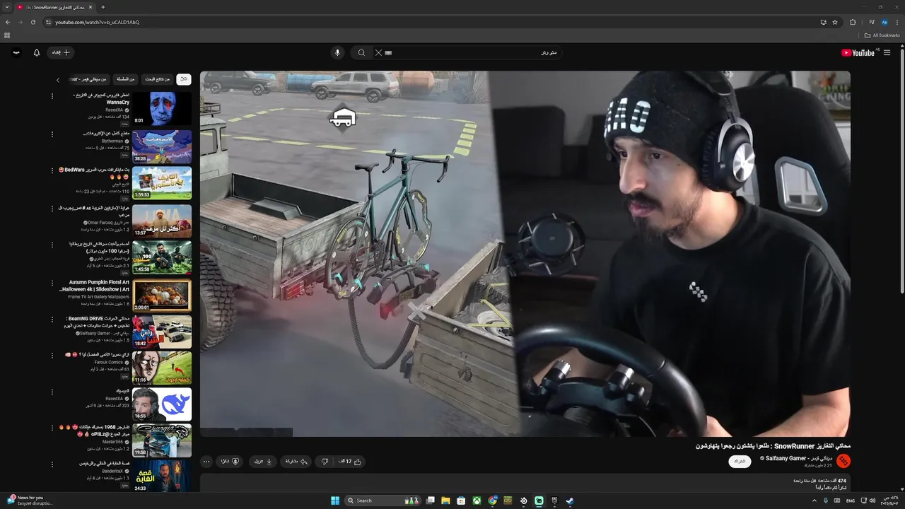Viewport: 905px width, 509px height.
Task: Open options menu for BeamNG DRIVE video
Action: tap(52, 320)
